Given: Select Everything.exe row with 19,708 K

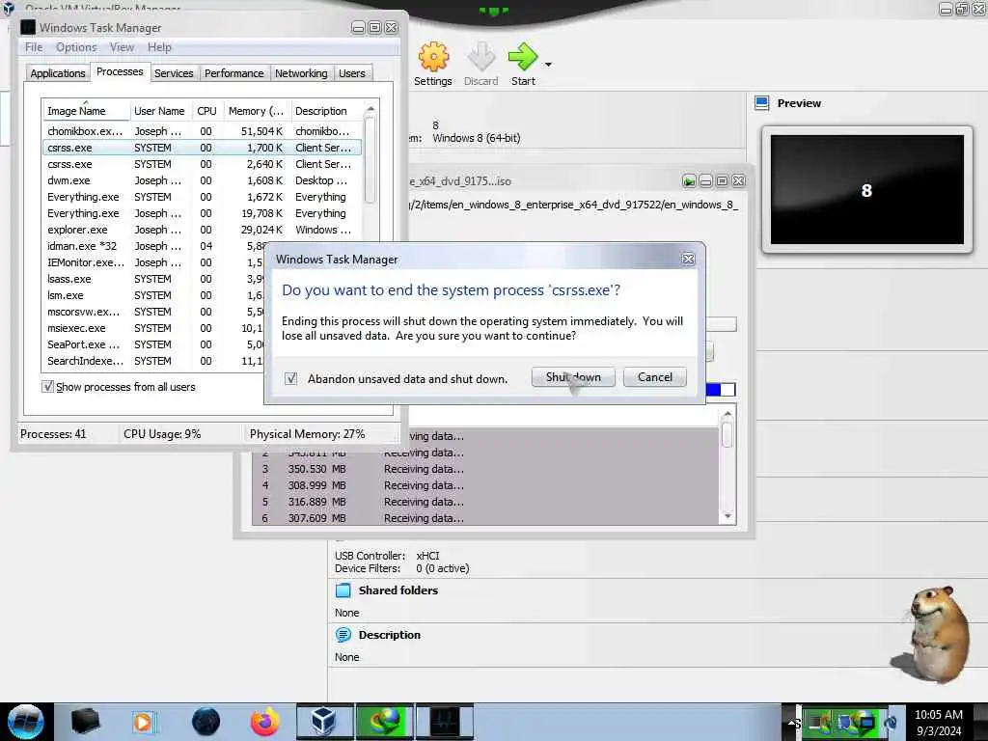Looking at the screenshot, I should (x=202, y=213).
